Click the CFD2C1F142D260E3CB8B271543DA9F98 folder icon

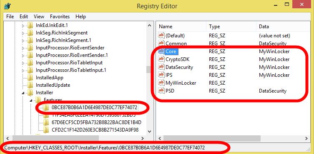(x=46, y=130)
